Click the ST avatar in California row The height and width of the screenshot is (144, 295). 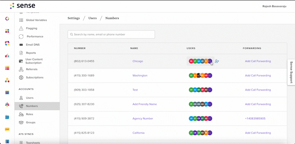[191, 133]
